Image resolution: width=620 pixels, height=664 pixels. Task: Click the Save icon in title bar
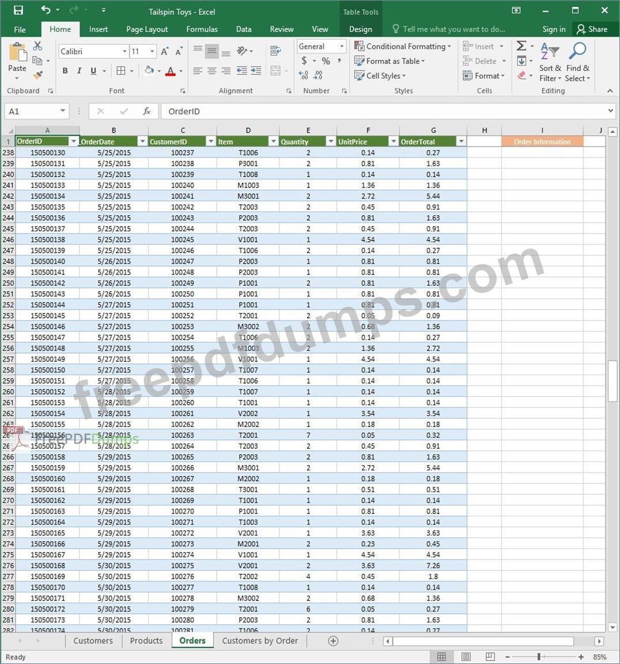pyautogui.click(x=18, y=10)
